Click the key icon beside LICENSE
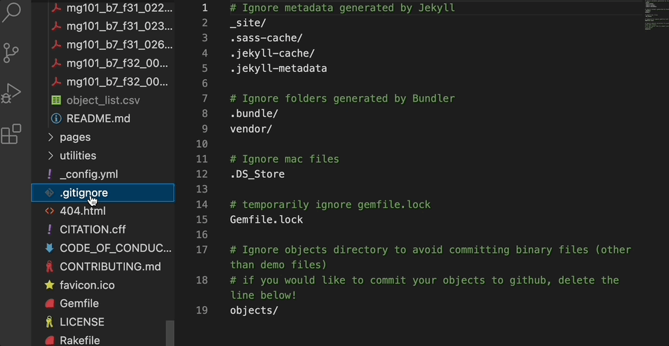Screen dimensions: 669x346 pyautogui.click(x=50, y=321)
